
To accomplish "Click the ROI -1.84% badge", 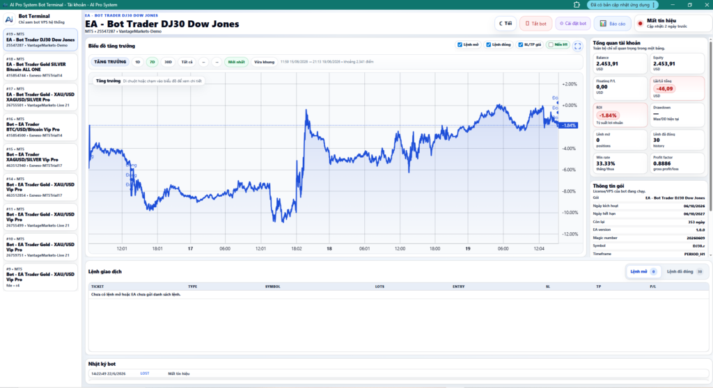I will click(607, 115).
